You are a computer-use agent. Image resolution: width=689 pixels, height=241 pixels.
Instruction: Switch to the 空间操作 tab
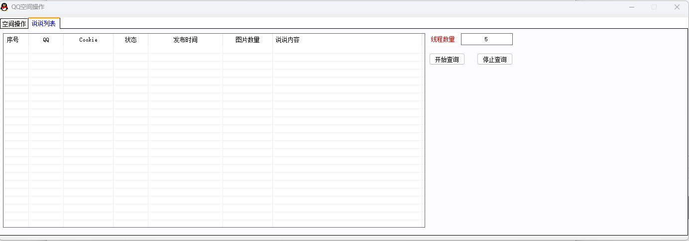click(x=14, y=24)
